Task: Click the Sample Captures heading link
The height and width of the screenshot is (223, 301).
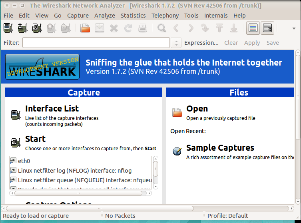Action: coord(220,147)
